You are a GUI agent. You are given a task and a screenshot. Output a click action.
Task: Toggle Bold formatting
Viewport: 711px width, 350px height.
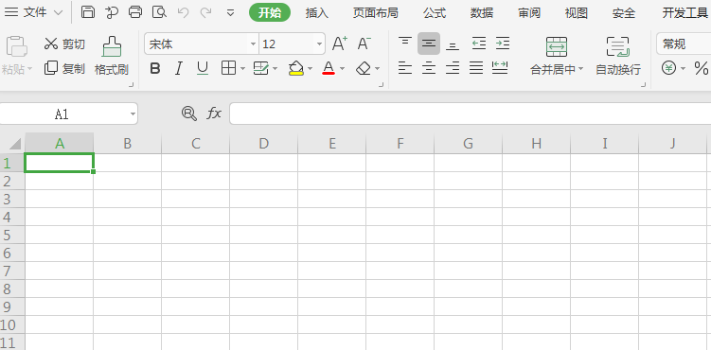click(155, 69)
